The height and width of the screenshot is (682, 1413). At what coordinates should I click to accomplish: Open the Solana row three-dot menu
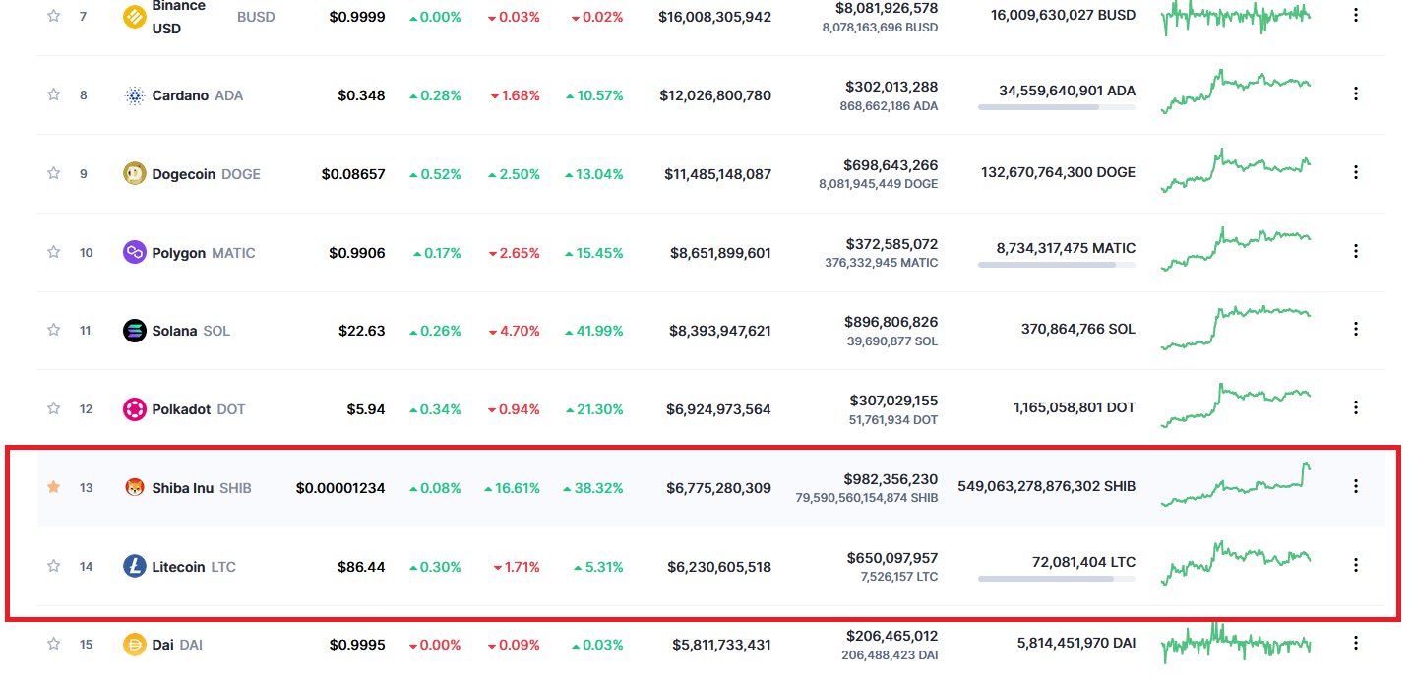tap(1356, 329)
